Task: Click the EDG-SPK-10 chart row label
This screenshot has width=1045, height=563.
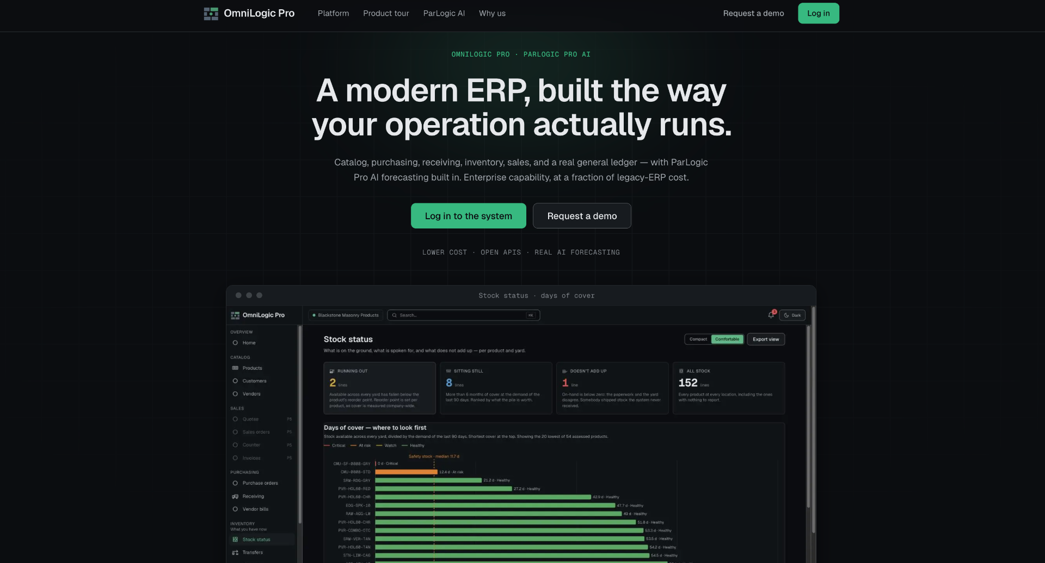Action: point(358,506)
